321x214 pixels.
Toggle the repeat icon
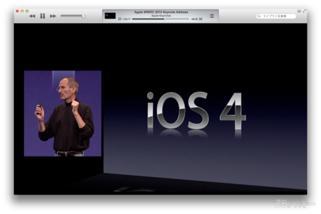[120, 19]
